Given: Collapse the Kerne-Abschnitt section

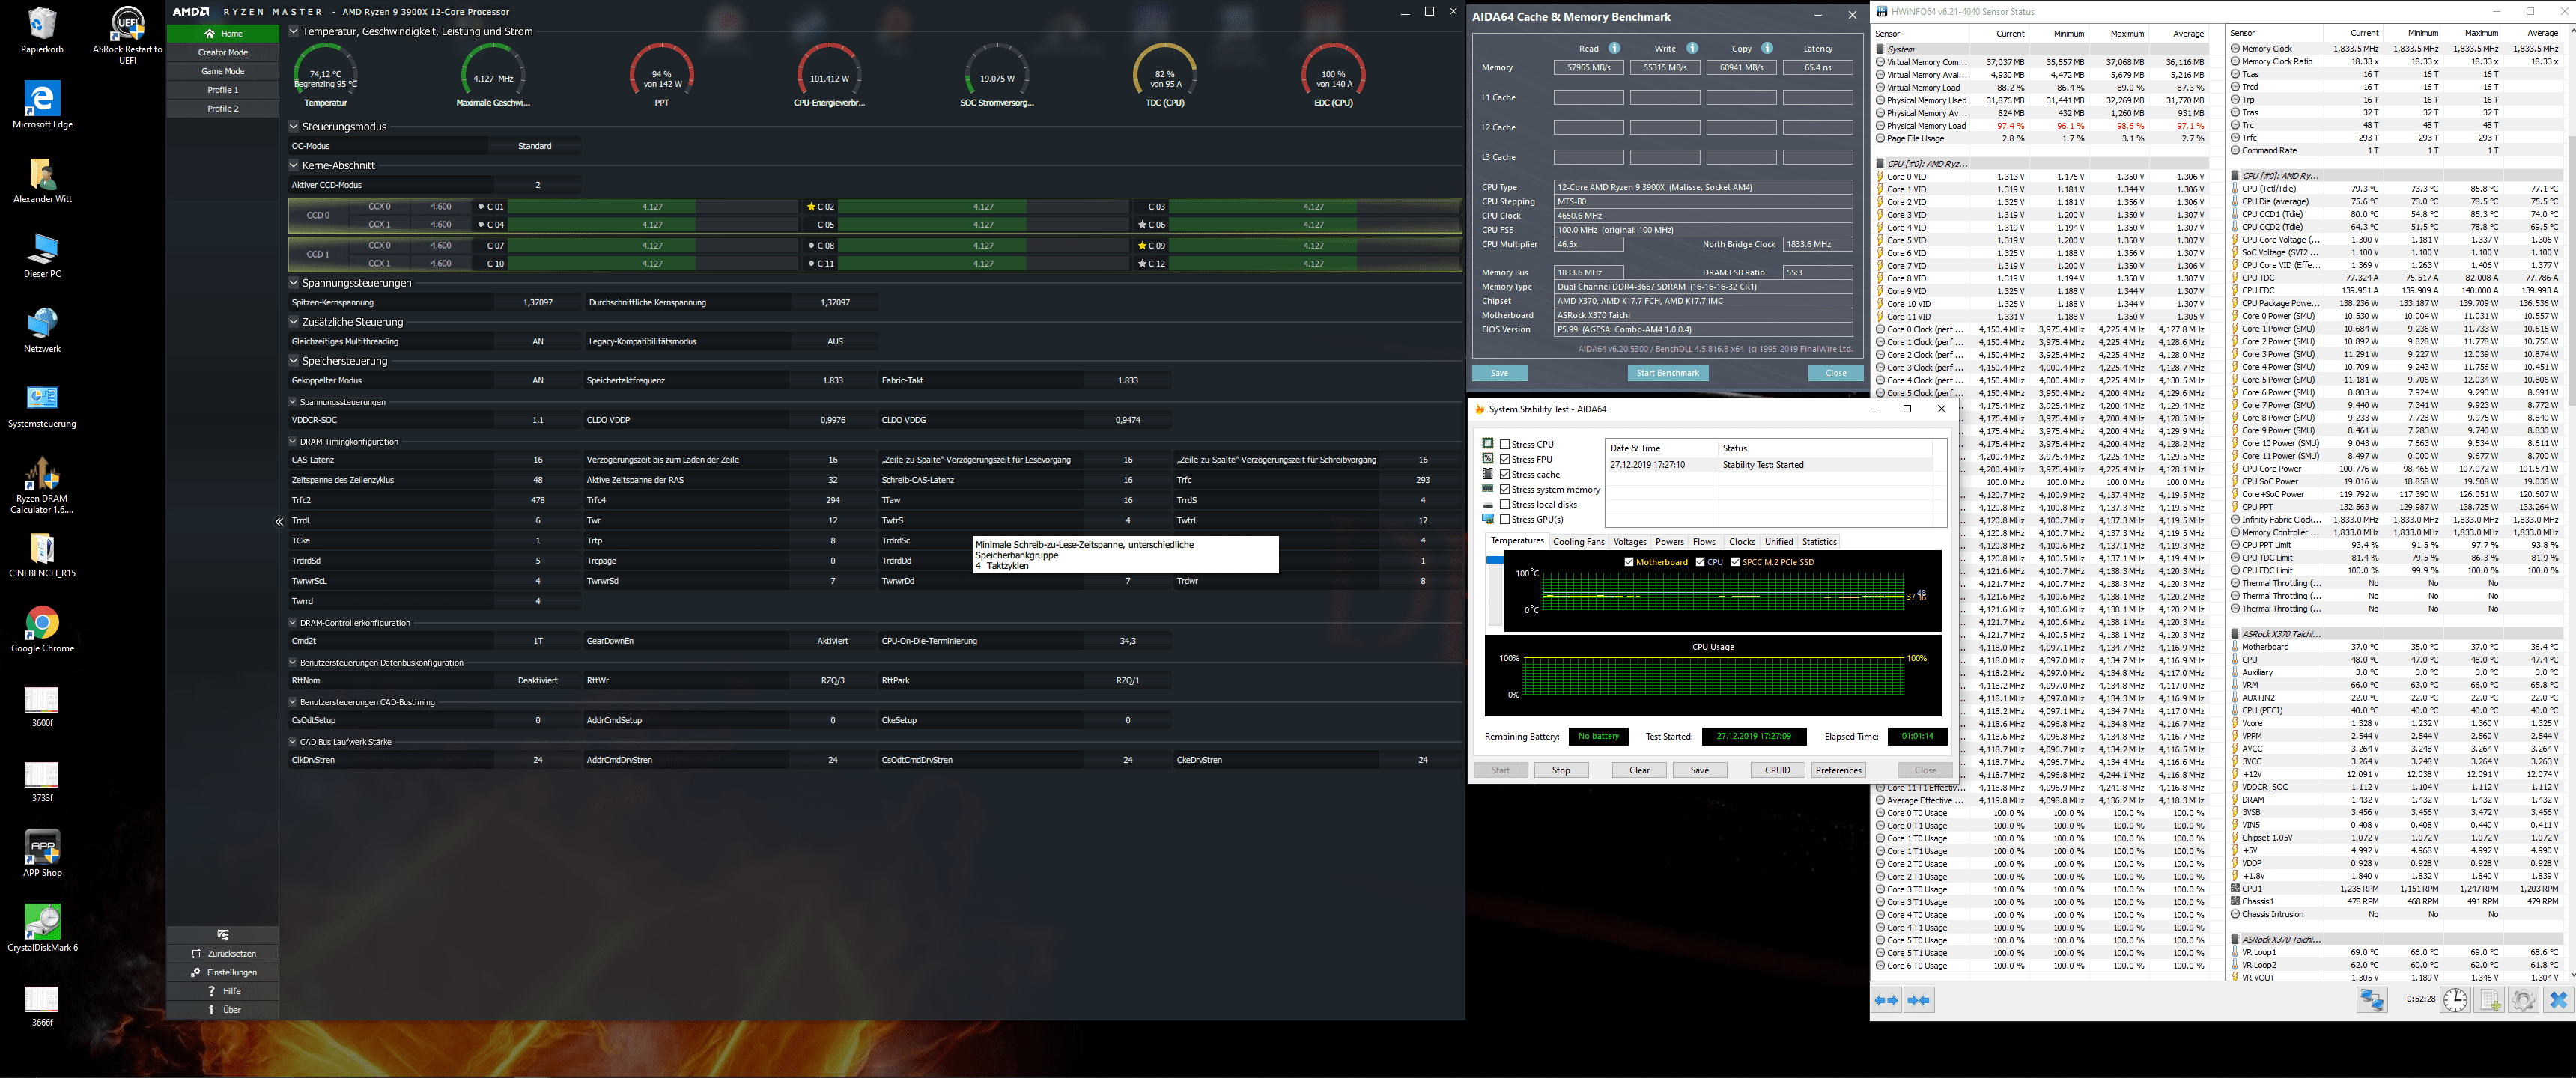Looking at the screenshot, I should coord(293,165).
